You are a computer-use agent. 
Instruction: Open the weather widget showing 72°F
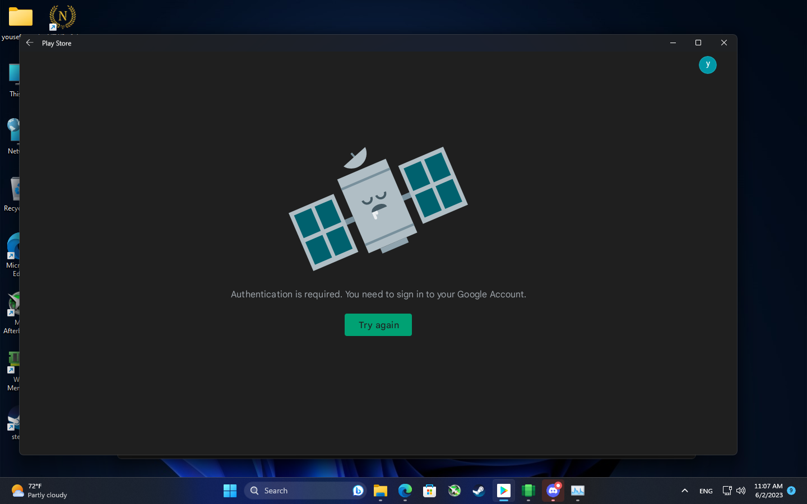(34, 491)
